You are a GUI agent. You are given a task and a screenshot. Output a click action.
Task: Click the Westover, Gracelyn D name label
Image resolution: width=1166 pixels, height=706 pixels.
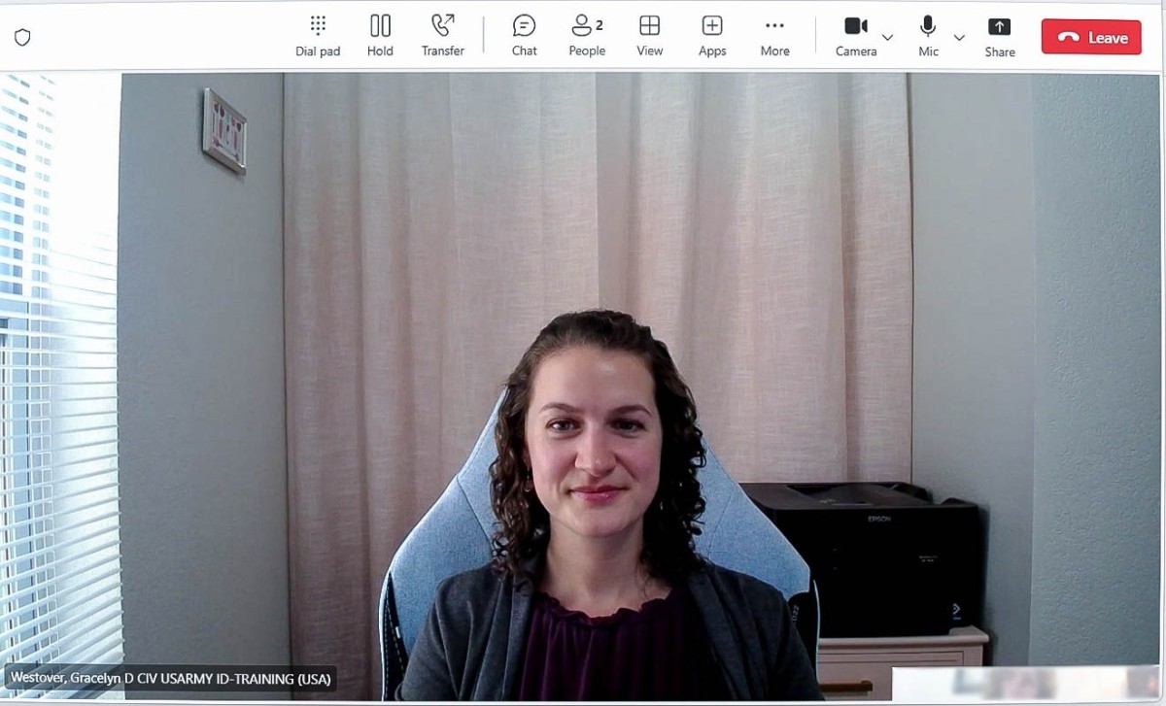[171, 678]
